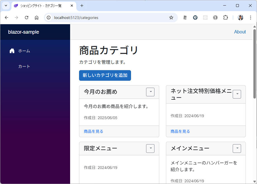Open a new browser tab
The image size is (257, 184).
tap(82, 6)
